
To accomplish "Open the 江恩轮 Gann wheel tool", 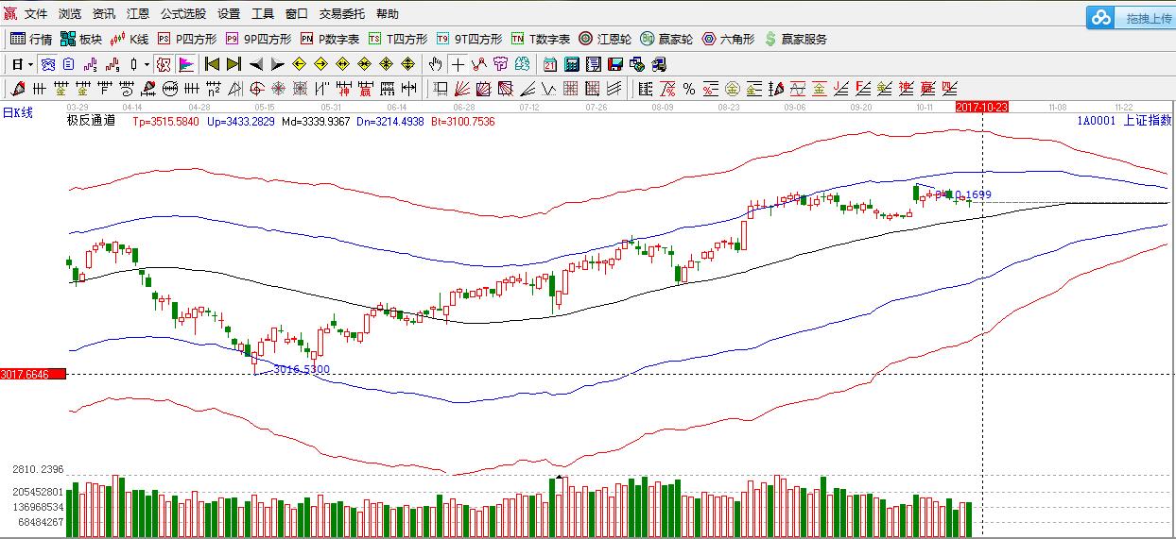I will [605, 39].
